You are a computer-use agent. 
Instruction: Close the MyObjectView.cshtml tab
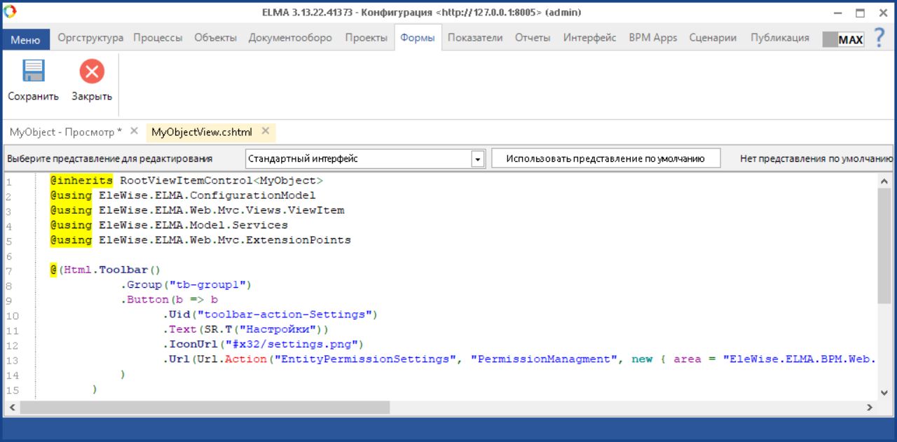coord(266,131)
